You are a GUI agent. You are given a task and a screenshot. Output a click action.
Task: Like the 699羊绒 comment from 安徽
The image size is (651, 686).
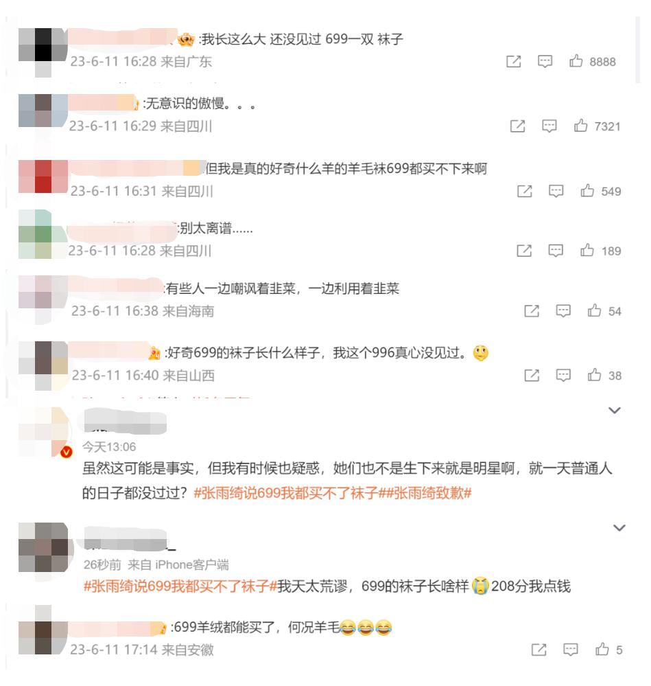pos(602,649)
